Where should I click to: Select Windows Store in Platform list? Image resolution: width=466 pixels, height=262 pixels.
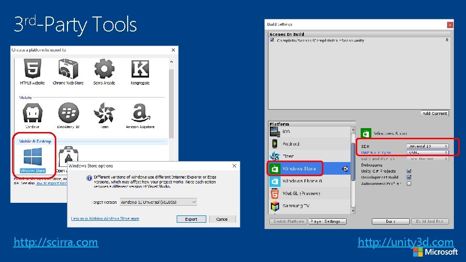(x=310, y=168)
